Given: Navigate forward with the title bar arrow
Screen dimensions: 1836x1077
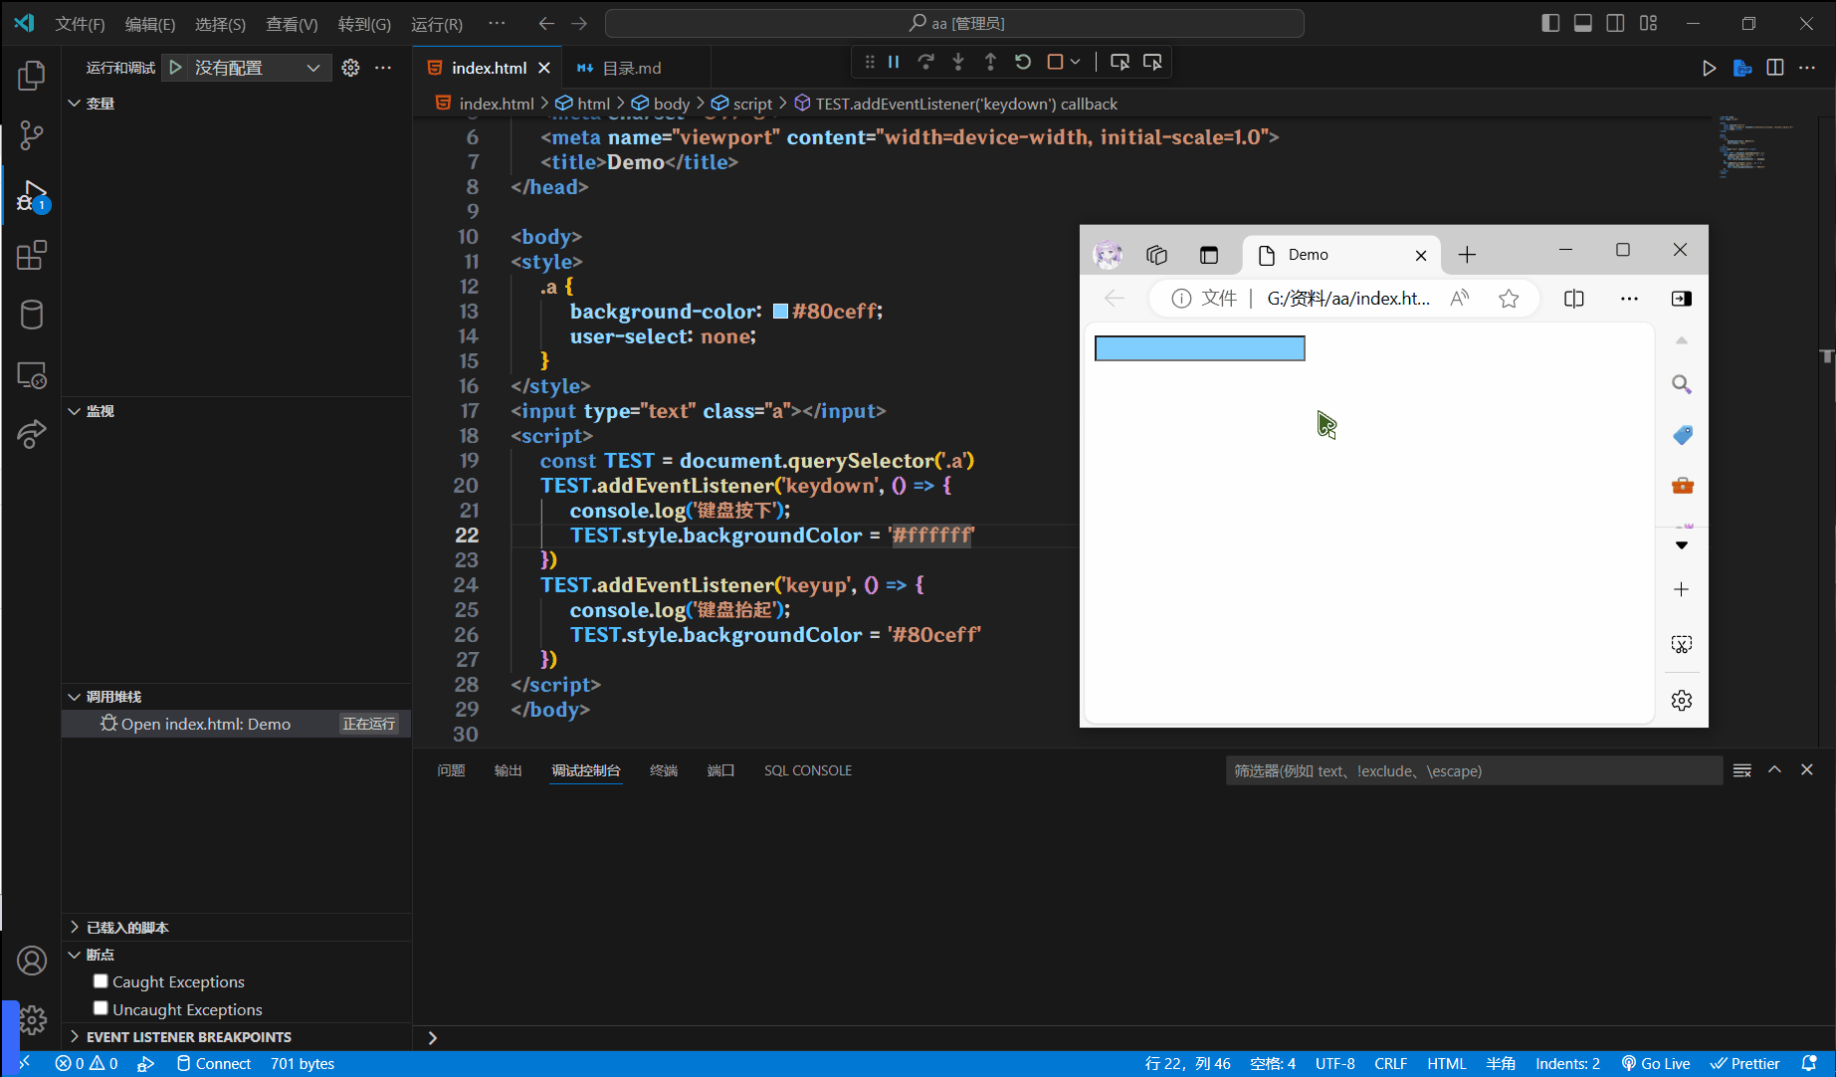Looking at the screenshot, I should tap(579, 23).
